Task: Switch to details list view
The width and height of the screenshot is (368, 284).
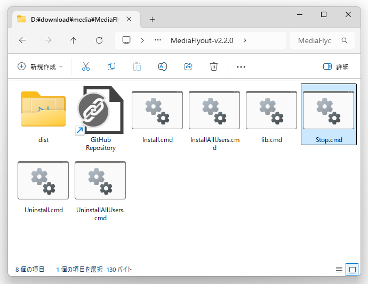Action: [x=339, y=270]
